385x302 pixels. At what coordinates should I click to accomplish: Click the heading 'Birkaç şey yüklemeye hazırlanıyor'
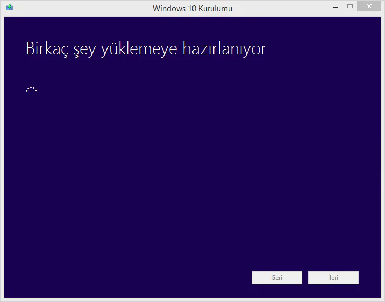click(146, 49)
